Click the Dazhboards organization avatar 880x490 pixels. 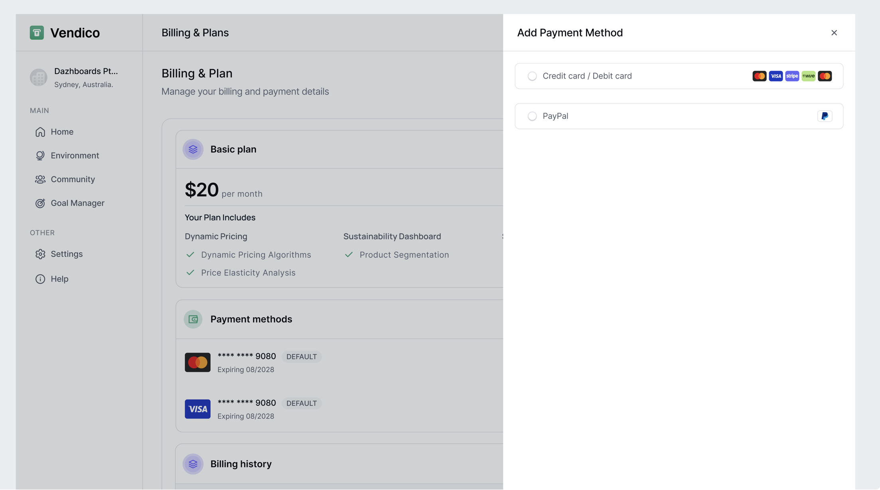[39, 77]
